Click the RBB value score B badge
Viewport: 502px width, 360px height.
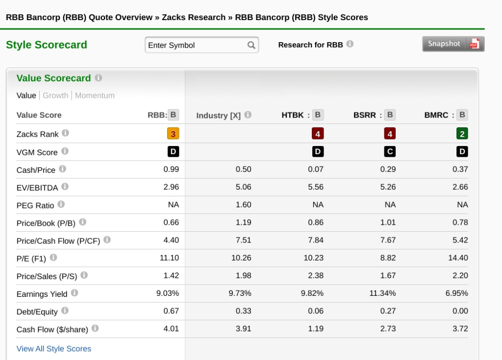pyautogui.click(x=173, y=115)
